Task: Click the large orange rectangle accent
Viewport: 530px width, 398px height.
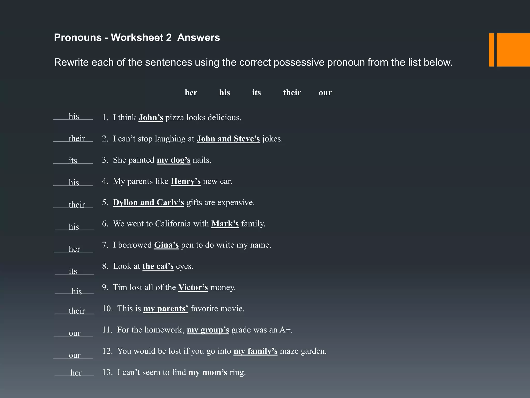Action: coord(513,50)
